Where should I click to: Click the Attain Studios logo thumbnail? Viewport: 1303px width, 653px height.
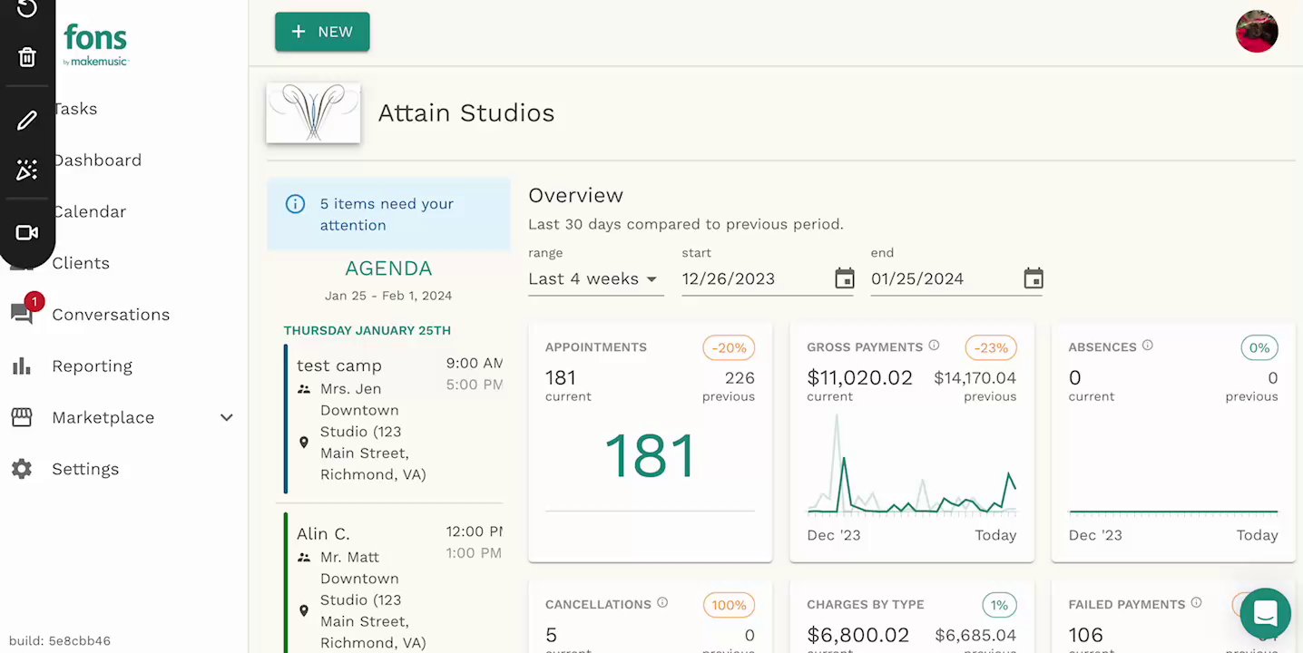313,113
